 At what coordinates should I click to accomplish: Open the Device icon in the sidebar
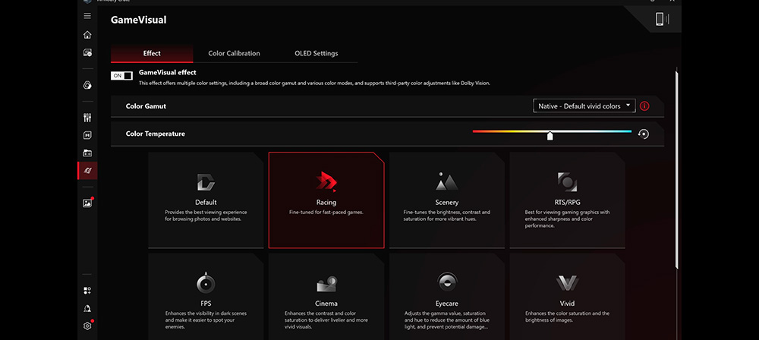(87, 53)
